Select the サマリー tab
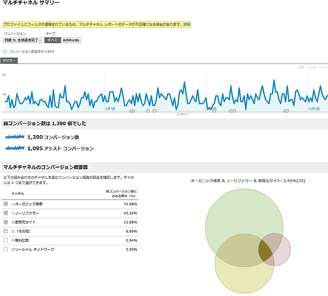The width and height of the screenshot is (328, 296). pos(9,61)
